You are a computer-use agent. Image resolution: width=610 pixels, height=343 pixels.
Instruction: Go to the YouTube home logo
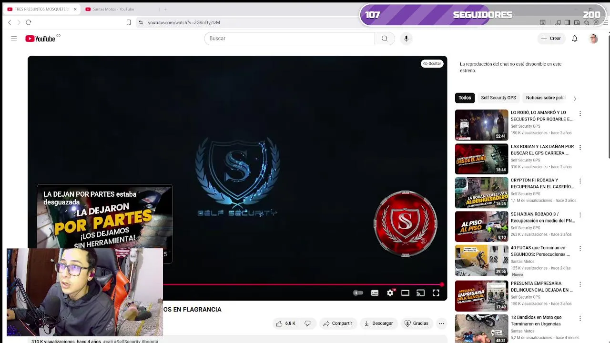coord(41,39)
